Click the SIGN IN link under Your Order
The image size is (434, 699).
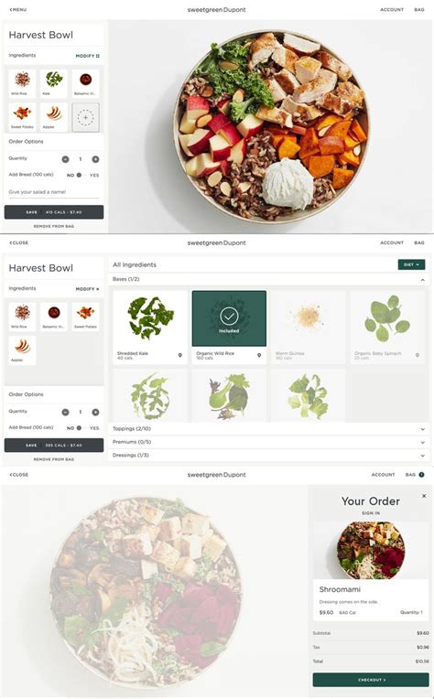tap(371, 513)
